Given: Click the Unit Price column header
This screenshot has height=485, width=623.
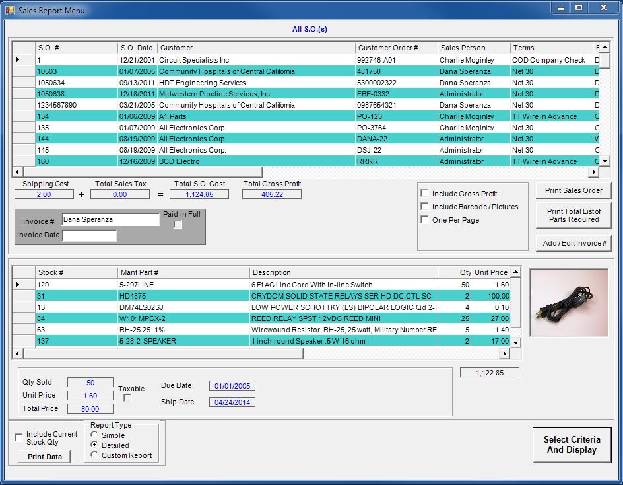Looking at the screenshot, I should [491, 272].
